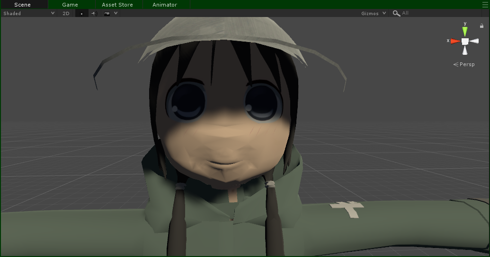Select the Scene tab
The height and width of the screenshot is (257, 490).
click(22, 5)
